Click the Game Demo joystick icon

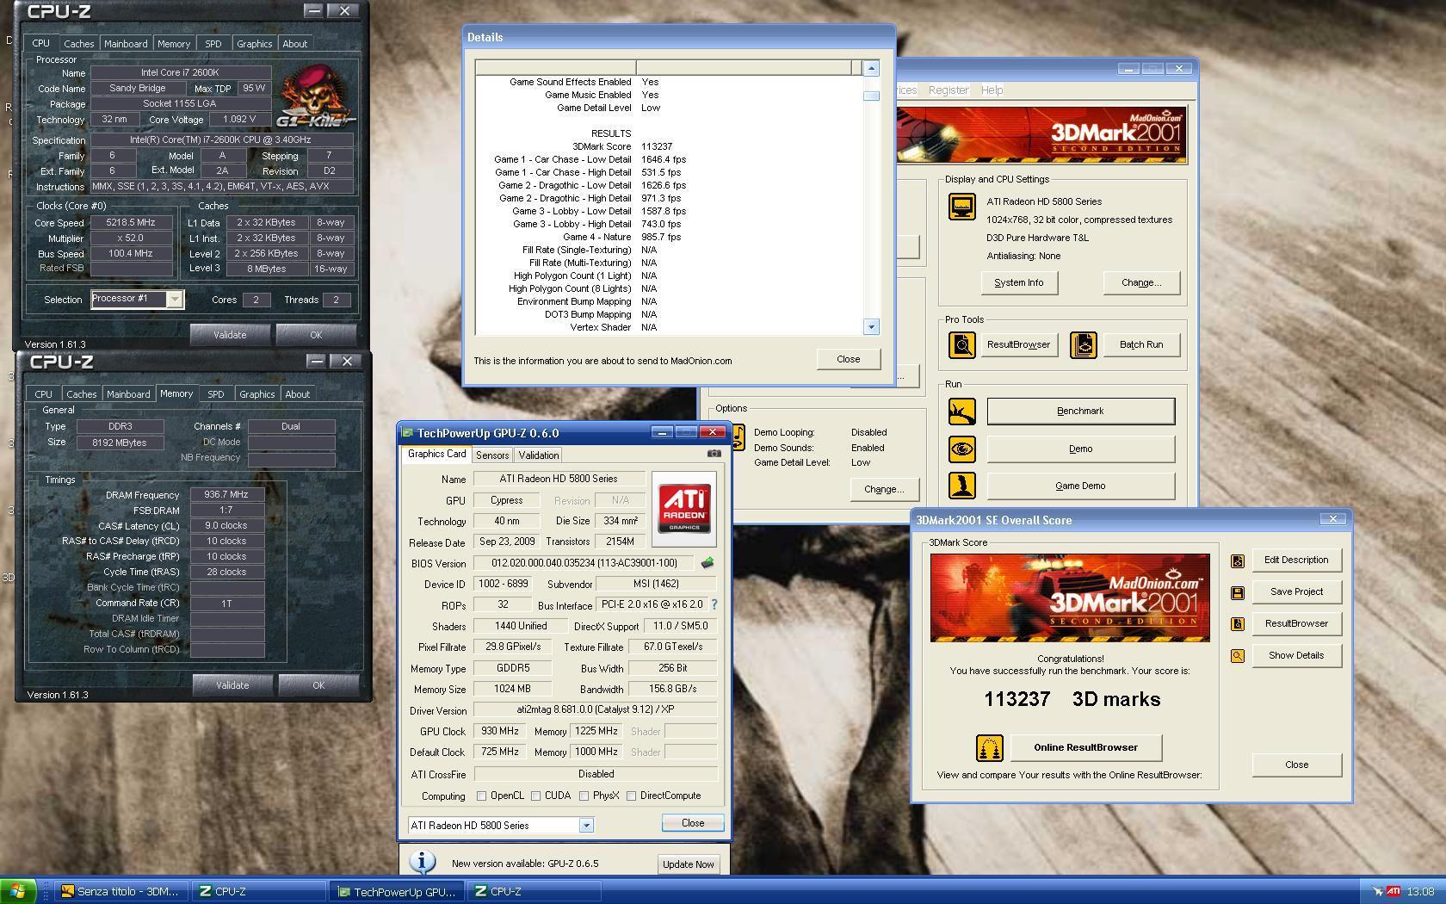[x=961, y=486]
